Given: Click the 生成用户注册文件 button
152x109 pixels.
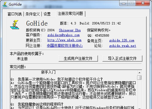Looking at the screenshot, I should point(78,58).
